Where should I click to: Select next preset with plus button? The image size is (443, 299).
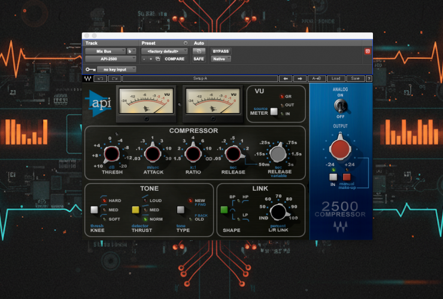(151, 59)
